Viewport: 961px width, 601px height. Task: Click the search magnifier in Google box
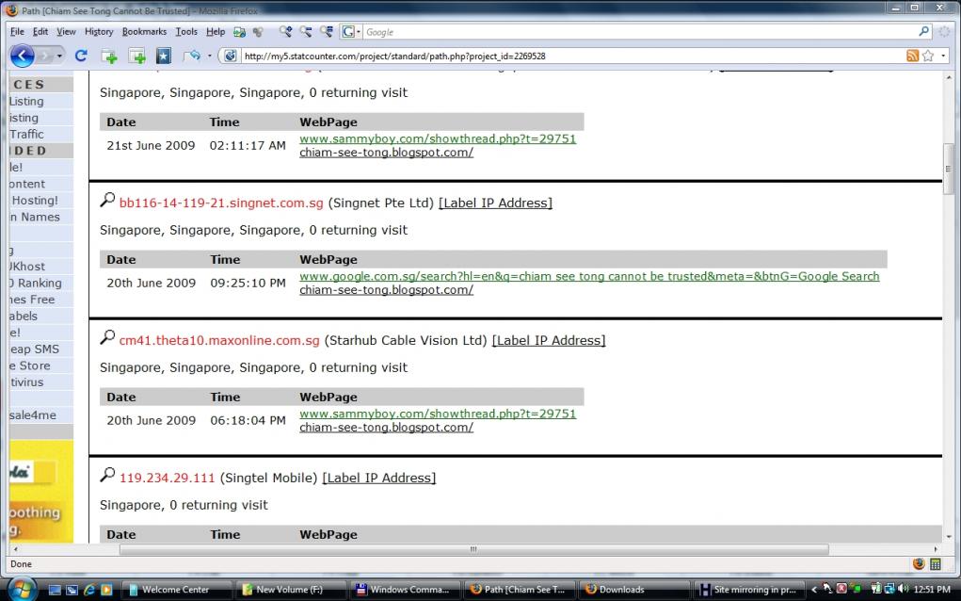click(x=924, y=31)
